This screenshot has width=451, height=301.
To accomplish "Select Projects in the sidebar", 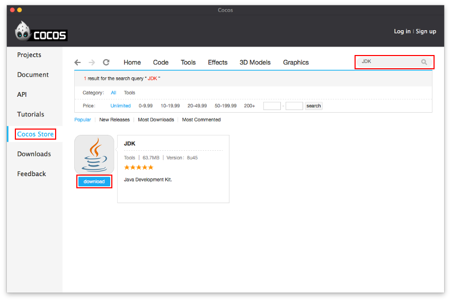I will click(x=29, y=55).
